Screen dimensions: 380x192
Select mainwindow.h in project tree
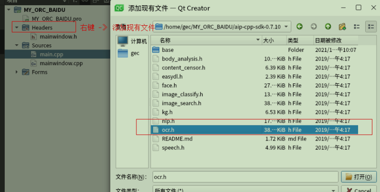pyautogui.click(x=58, y=37)
